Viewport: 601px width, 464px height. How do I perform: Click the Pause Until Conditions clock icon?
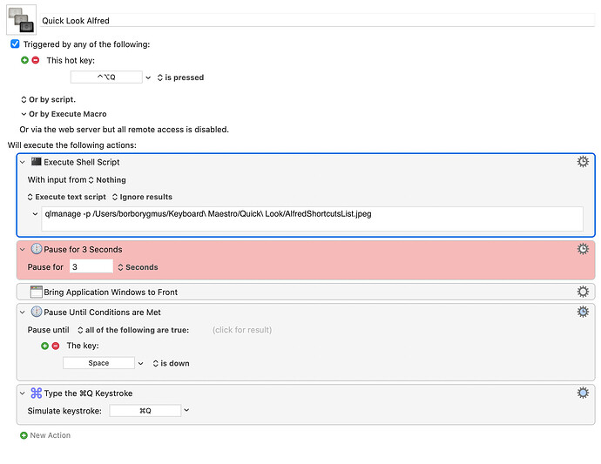pos(37,312)
